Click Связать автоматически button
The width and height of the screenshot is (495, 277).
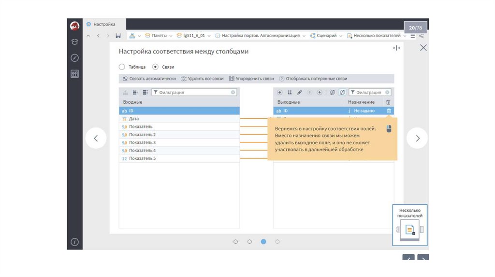[149, 79]
